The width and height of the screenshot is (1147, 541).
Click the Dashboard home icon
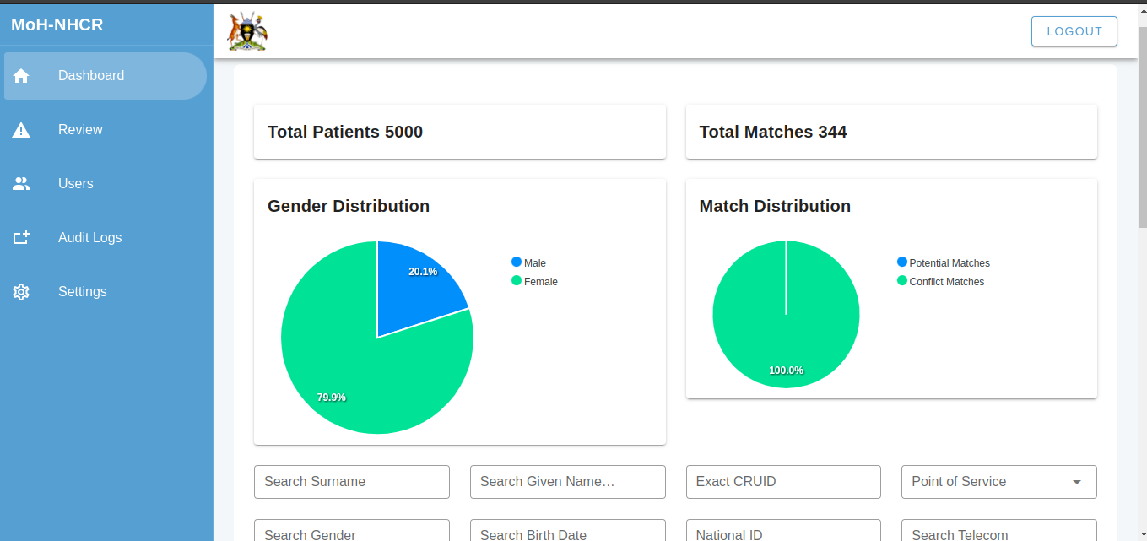(21, 76)
